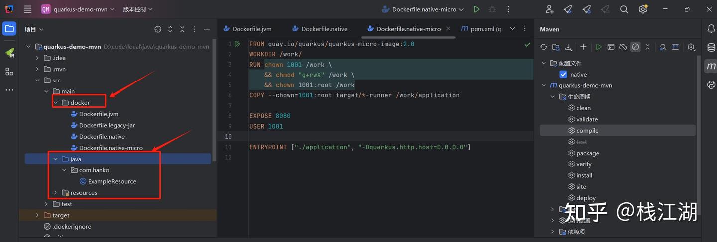The height and width of the screenshot is (242, 717).
Task: Click the Maven download sources icon
Action: [x=569, y=47]
